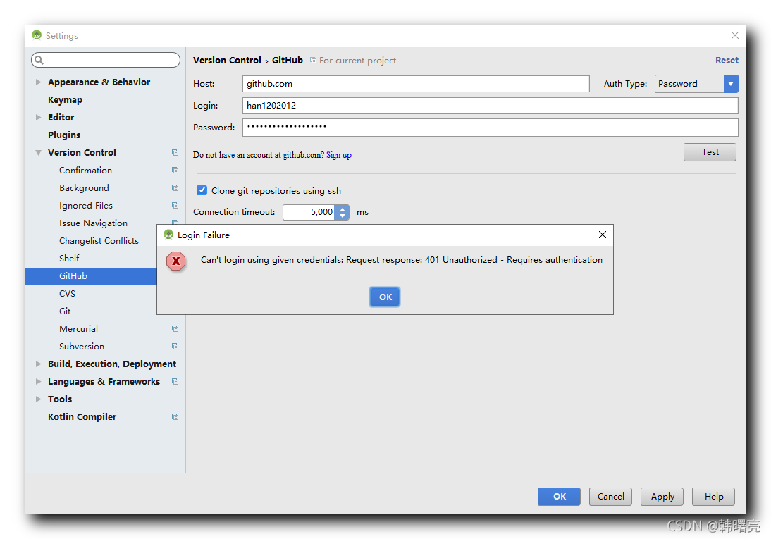This screenshot has height=539, width=771.
Task: Select the GitHub settings entry
Action: (91, 276)
